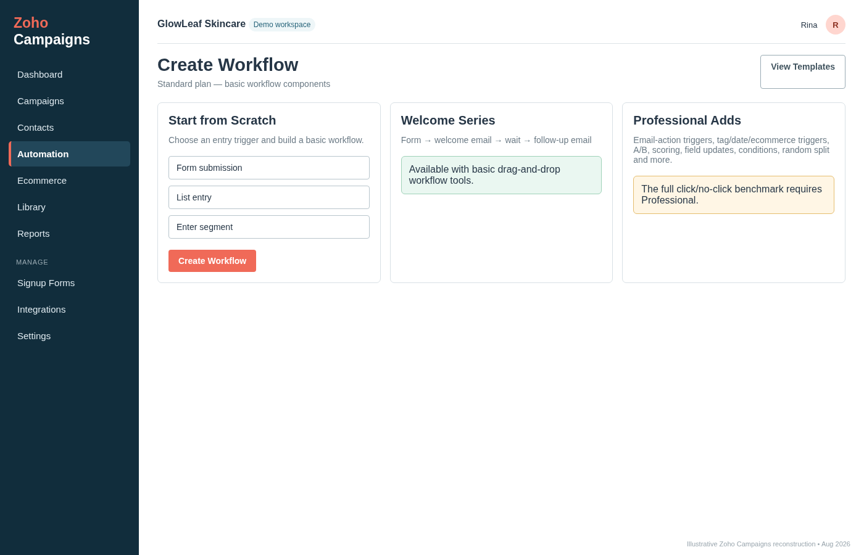Click the 'Form → welcome email' description
This screenshot has height=555, width=864.
coord(496,140)
